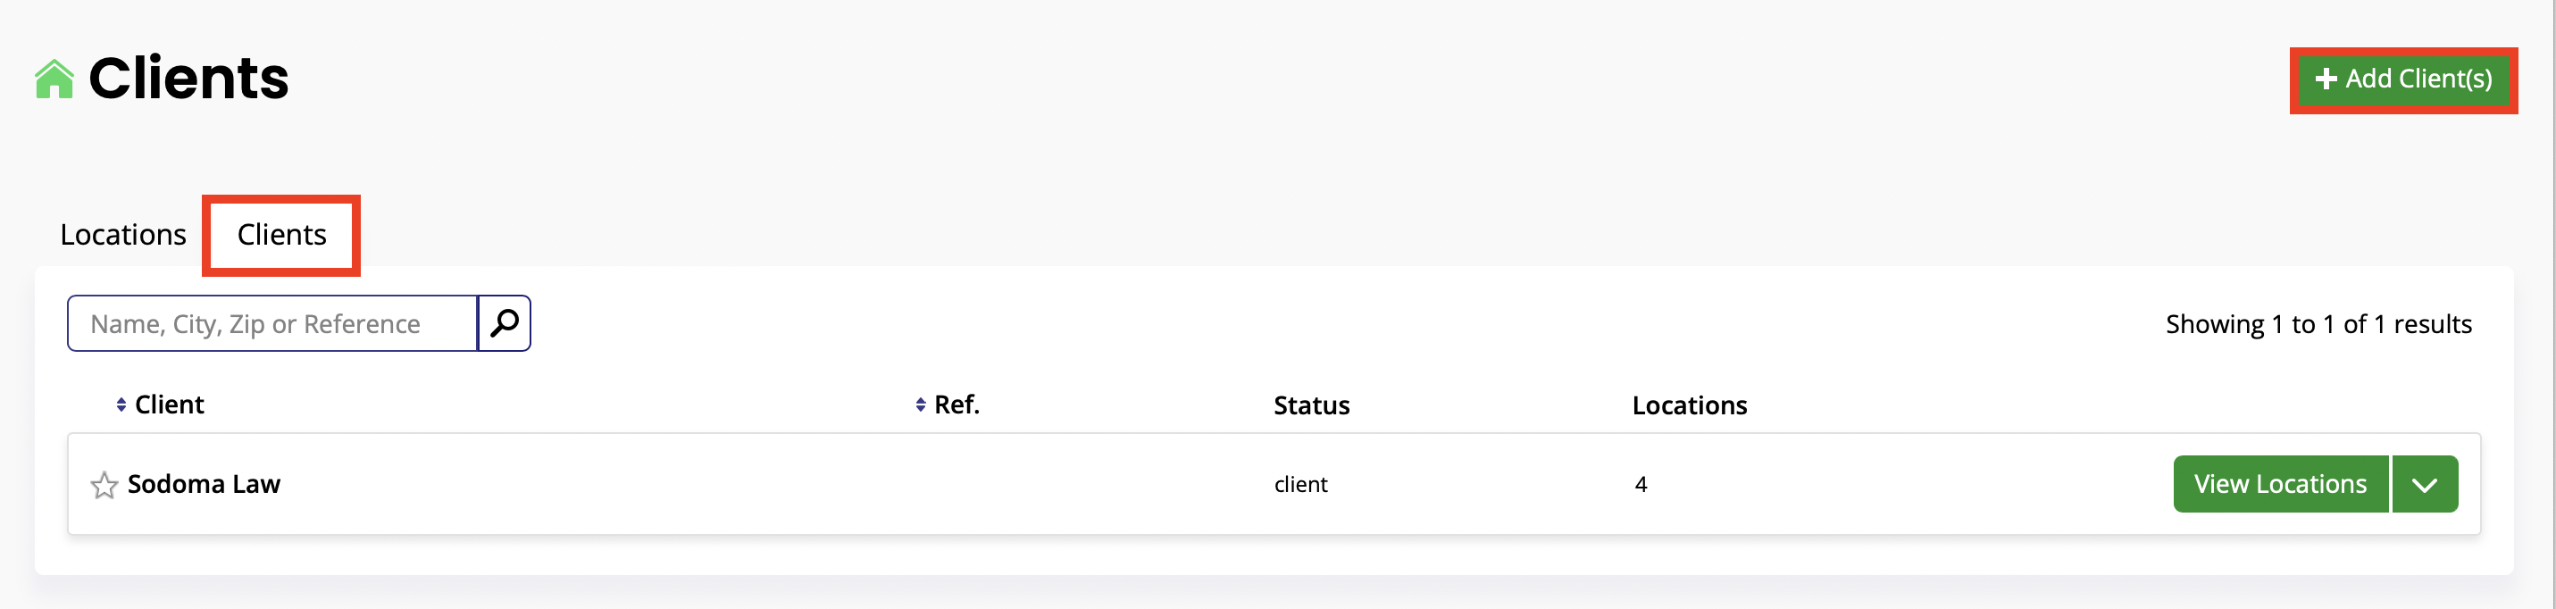Expand the dropdown chevron next to View Locations

2425,484
